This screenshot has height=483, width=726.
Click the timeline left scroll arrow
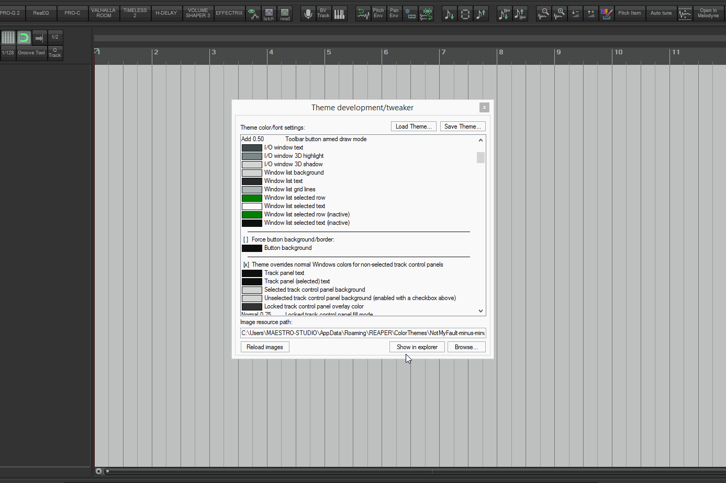click(98, 471)
